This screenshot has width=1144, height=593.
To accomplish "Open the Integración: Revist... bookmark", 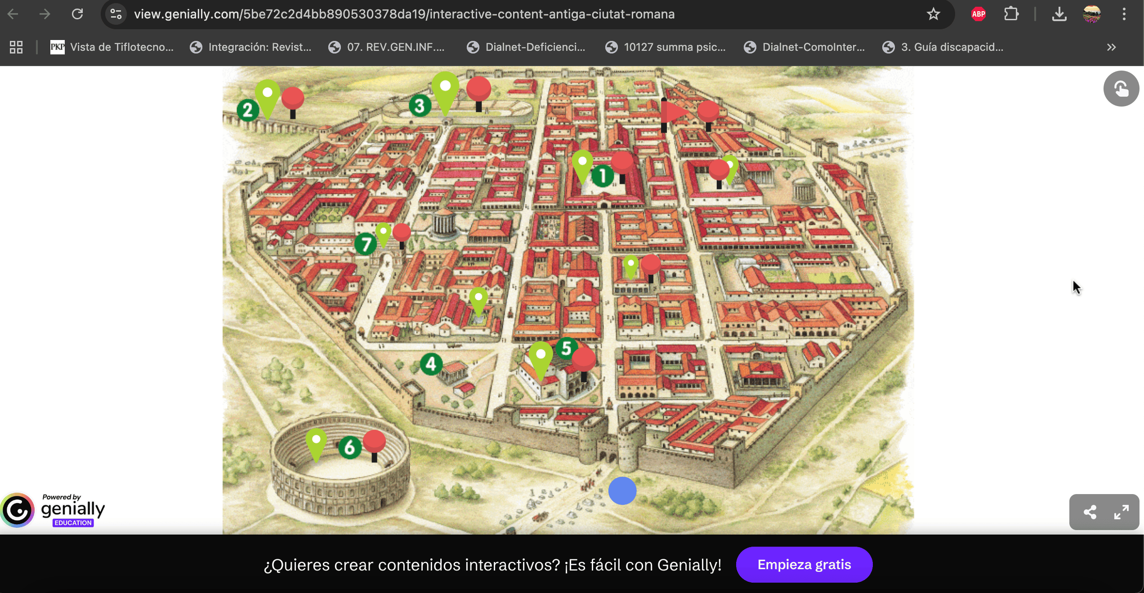I will coord(250,47).
